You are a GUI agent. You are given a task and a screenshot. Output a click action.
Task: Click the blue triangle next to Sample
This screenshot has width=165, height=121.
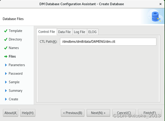click(x=6, y=82)
